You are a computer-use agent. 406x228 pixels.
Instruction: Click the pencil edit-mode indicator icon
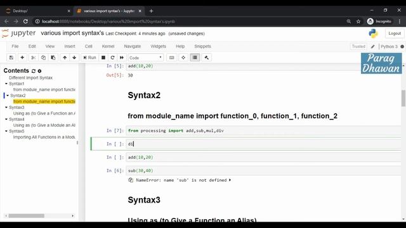tap(372, 46)
